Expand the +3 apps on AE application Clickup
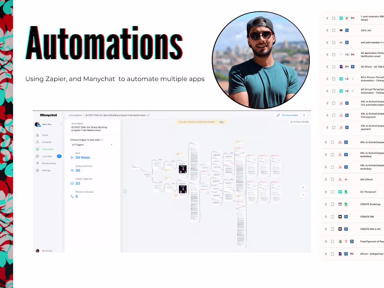 (347, 54)
